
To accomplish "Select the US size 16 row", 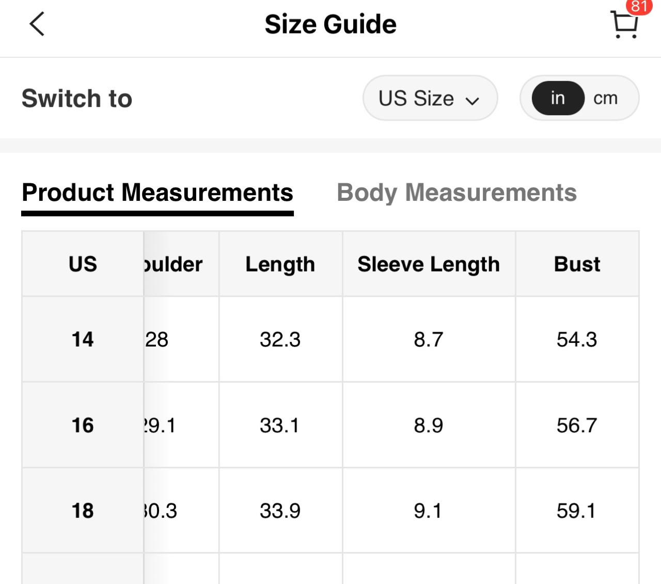I will click(x=83, y=425).
